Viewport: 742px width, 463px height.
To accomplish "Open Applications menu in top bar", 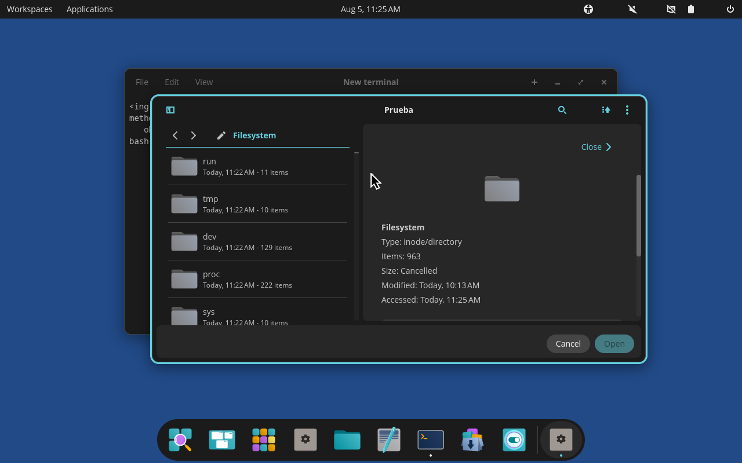I will (90, 9).
